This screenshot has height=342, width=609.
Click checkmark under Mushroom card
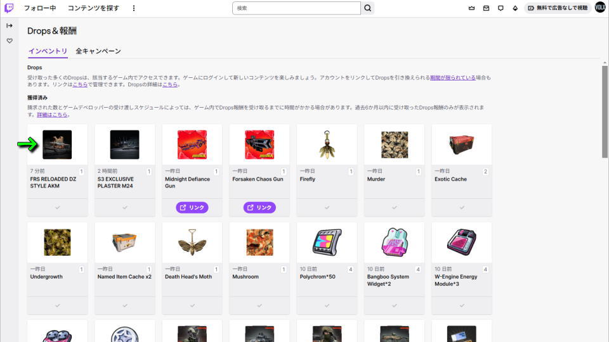[259, 305]
